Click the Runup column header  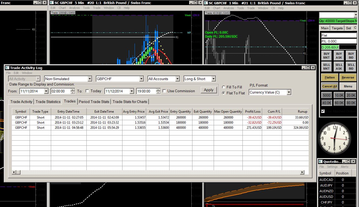click(302, 112)
